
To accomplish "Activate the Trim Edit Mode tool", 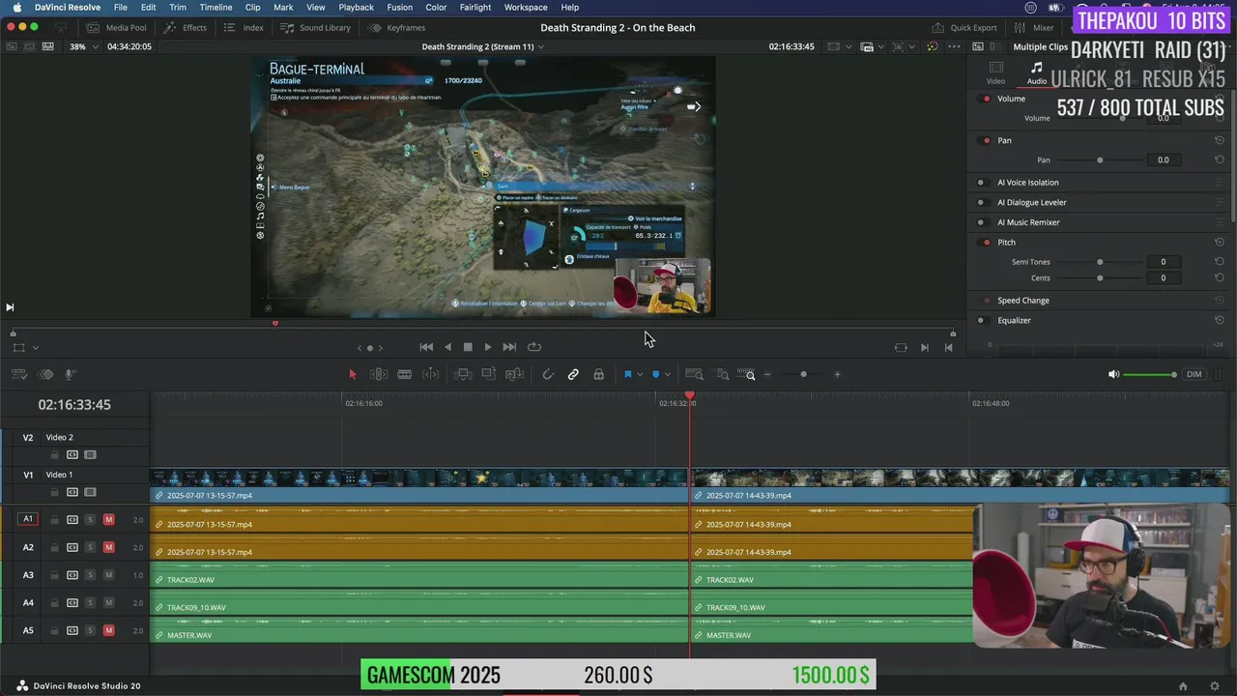I will click(379, 374).
